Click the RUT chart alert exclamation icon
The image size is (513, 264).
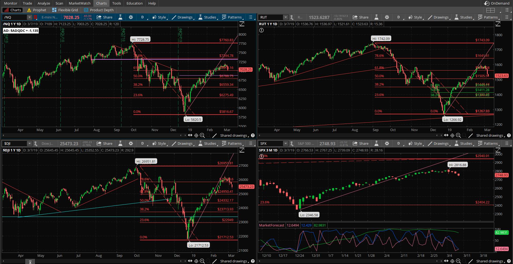coord(261,30)
